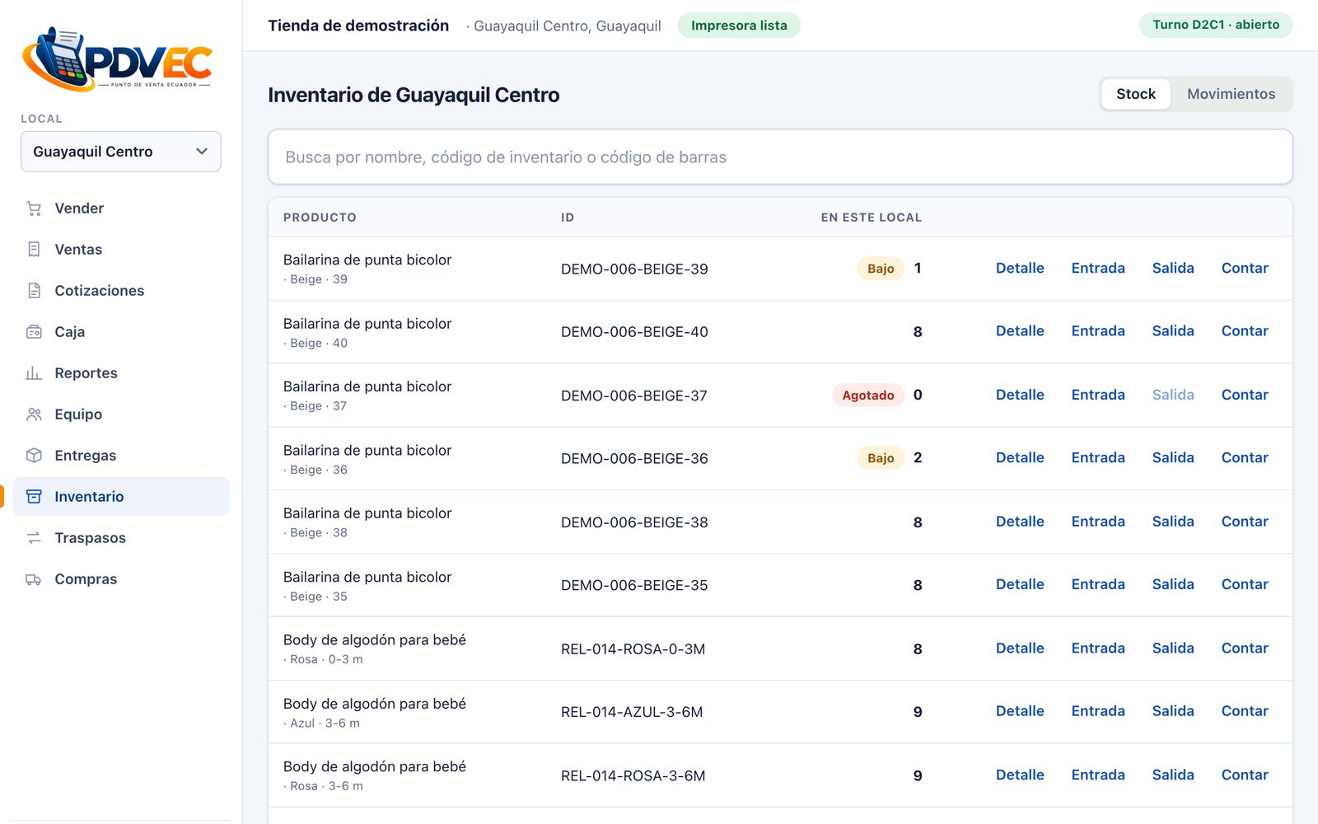This screenshot has width=1318, height=824.
Task: Click Contar for DEMO-006-BEIGE-35
Action: [x=1245, y=585]
